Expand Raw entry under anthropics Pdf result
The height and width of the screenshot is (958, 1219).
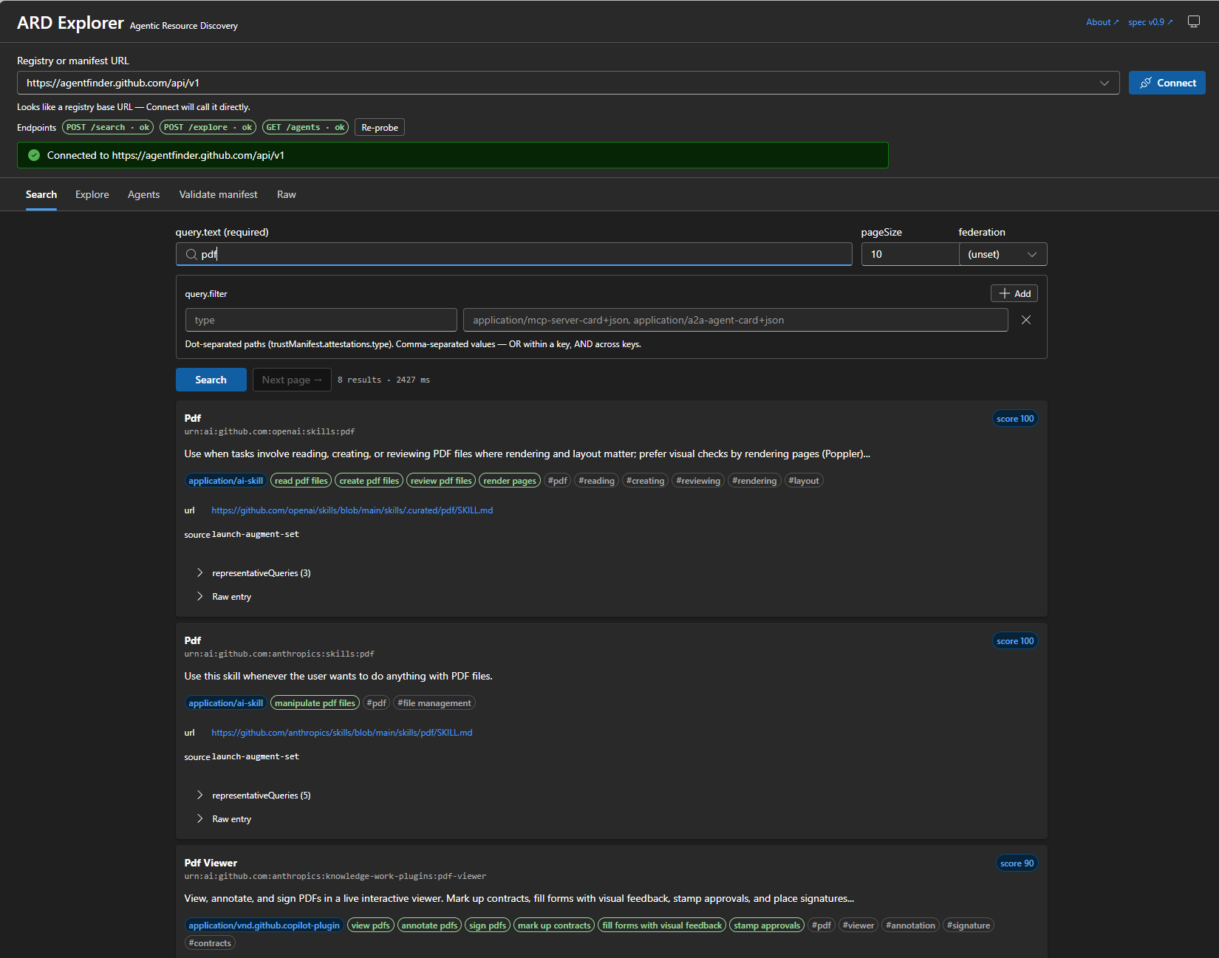(224, 819)
